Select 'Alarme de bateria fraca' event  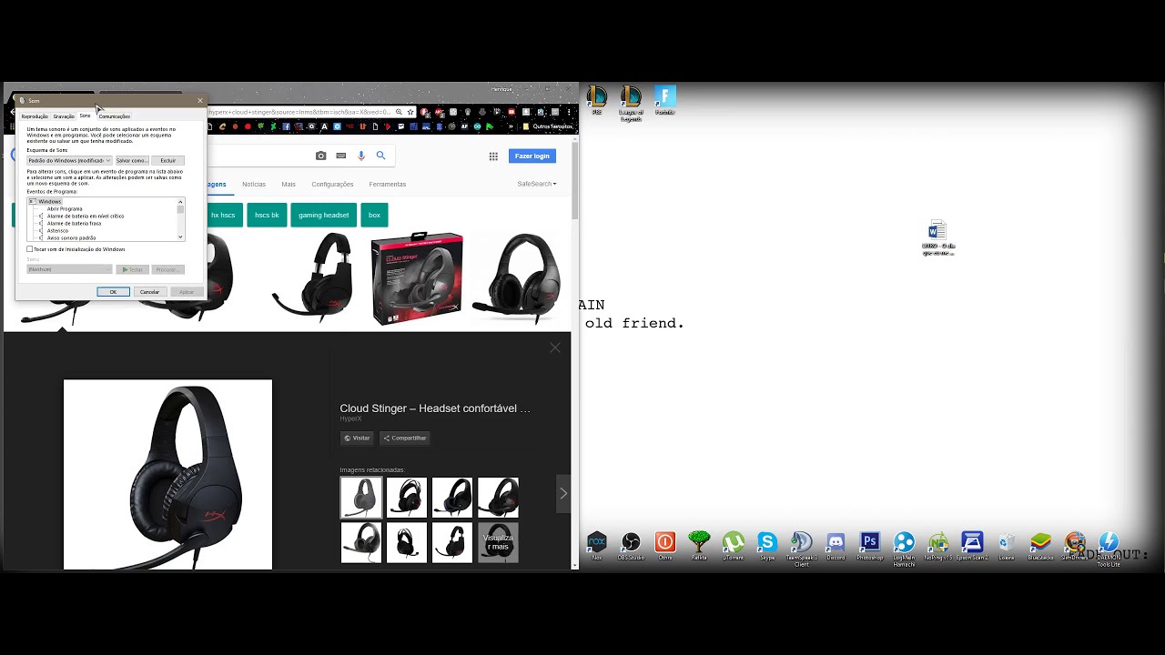click(x=74, y=223)
